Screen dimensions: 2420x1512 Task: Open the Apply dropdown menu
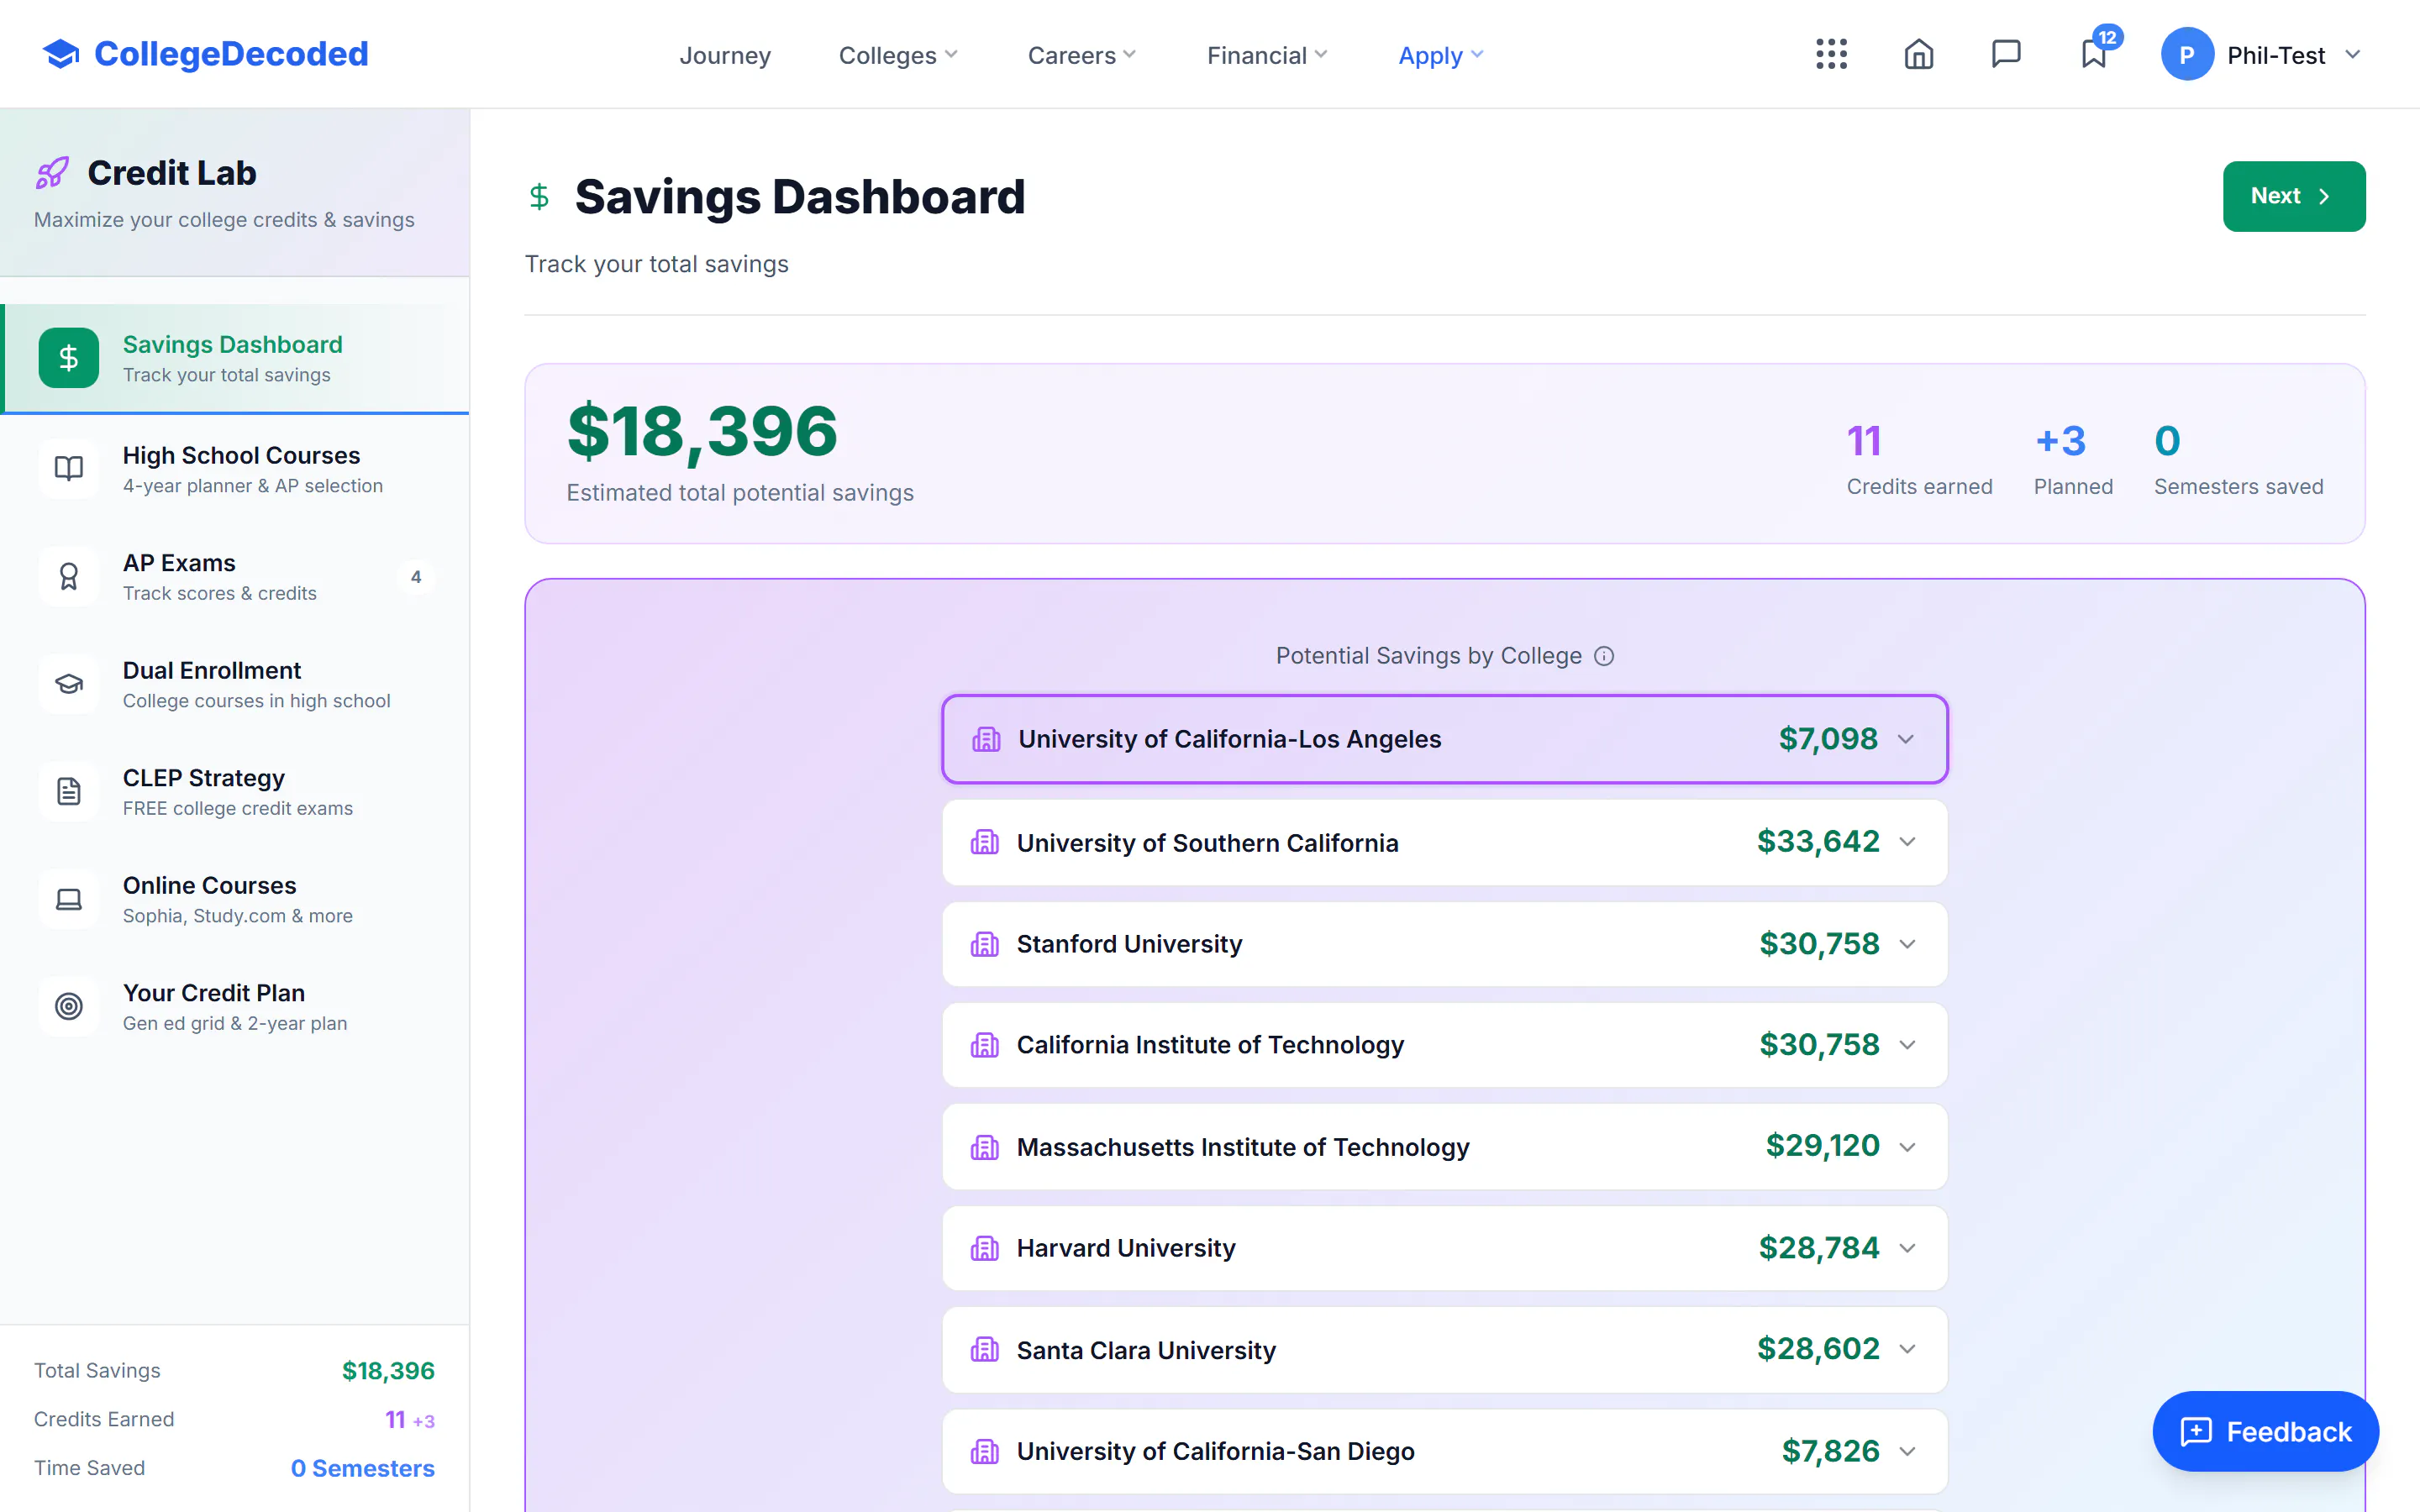pyautogui.click(x=1441, y=55)
